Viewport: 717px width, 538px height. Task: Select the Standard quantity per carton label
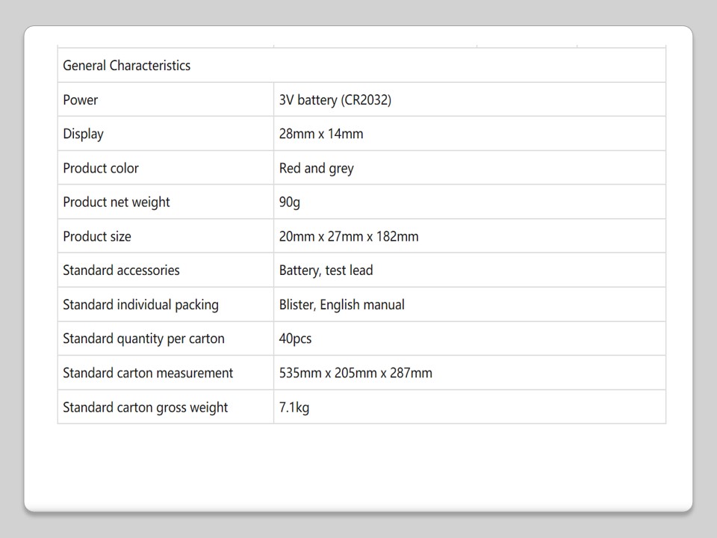pos(143,338)
